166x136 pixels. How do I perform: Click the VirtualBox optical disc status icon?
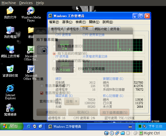112,133
